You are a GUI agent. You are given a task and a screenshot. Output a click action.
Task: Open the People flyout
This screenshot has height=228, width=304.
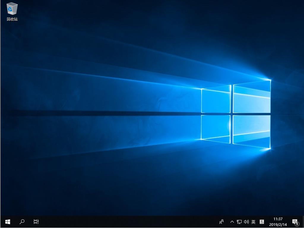(x=221, y=221)
